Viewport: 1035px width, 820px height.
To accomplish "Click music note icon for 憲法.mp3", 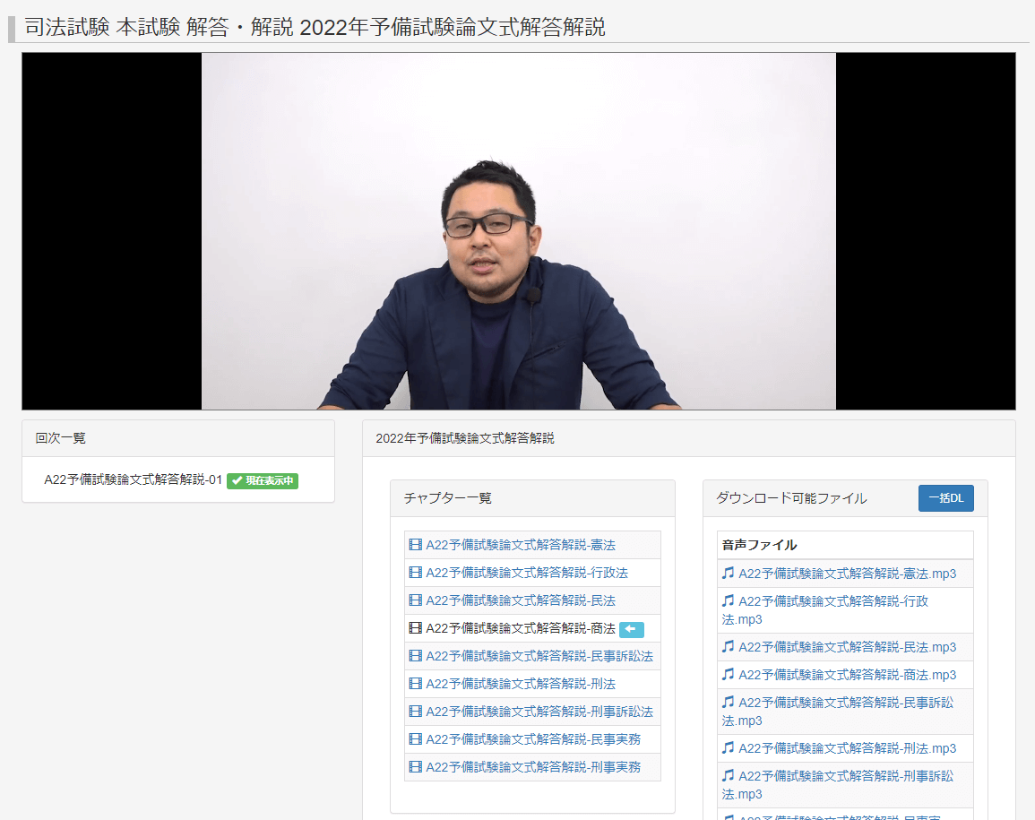I will (x=729, y=574).
